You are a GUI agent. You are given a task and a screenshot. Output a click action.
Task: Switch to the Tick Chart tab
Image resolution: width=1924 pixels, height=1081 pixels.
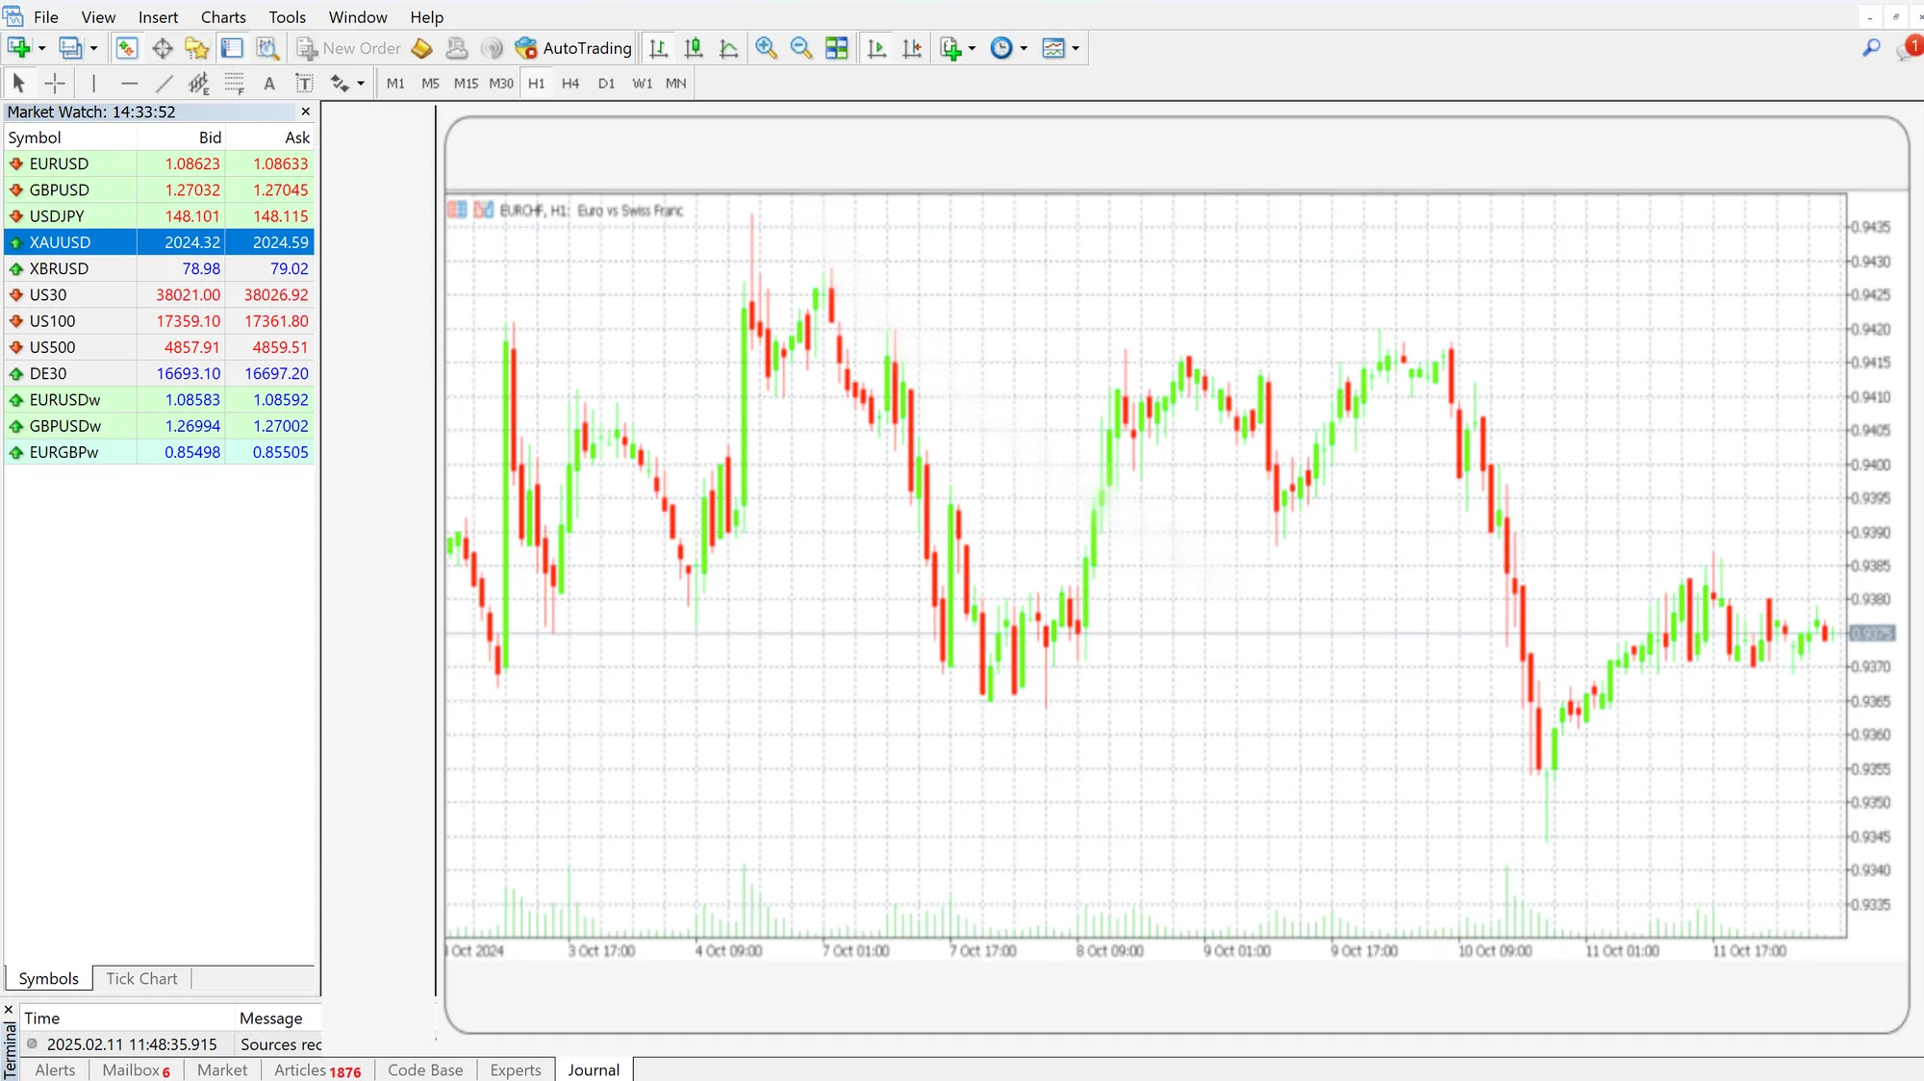pyautogui.click(x=140, y=978)
